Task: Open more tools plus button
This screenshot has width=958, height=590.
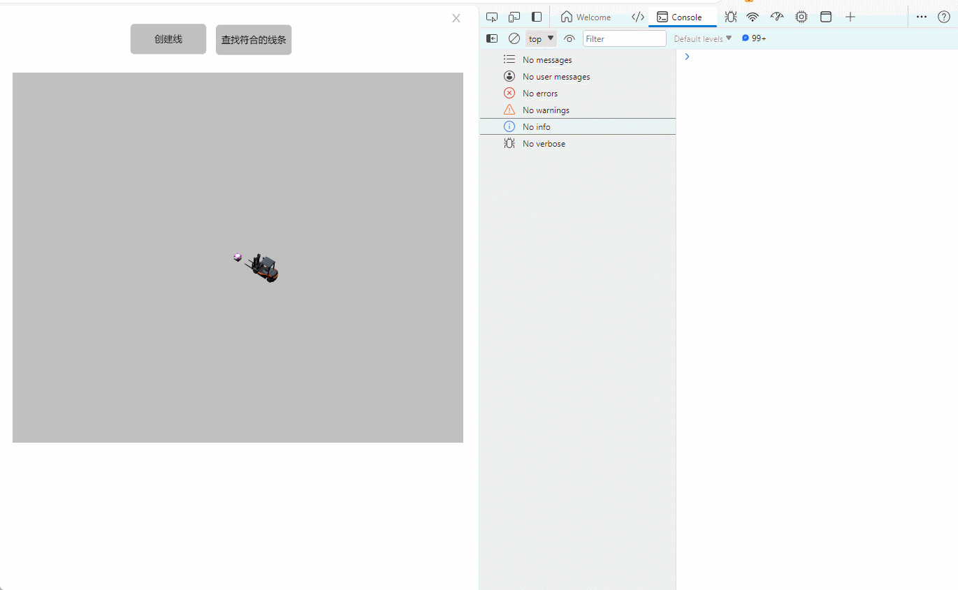Action: click(x=850, y=17)
